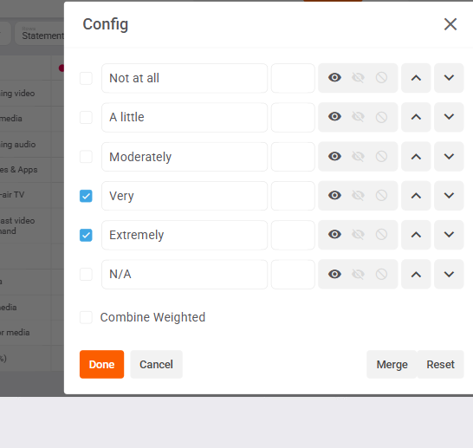
Task: Hide the 'Very' row (crossed-eye icon)
Action: click(x=358, y=196)
